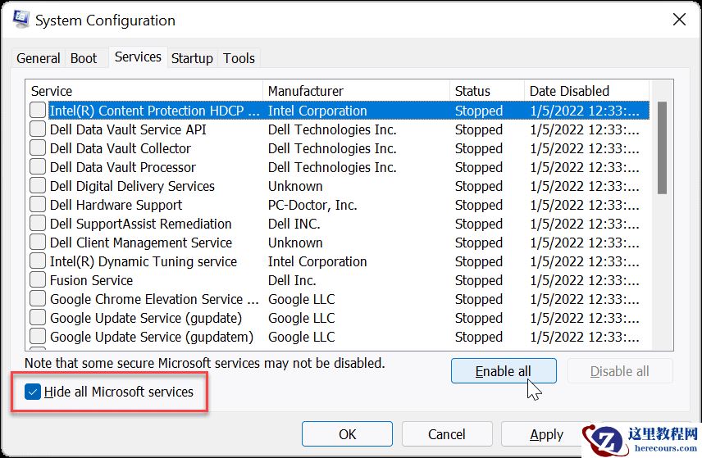Toggle the Fusion Service checkbox
Image resolution: width=702 pixels, height=458 pixels.
click(38, 279)
